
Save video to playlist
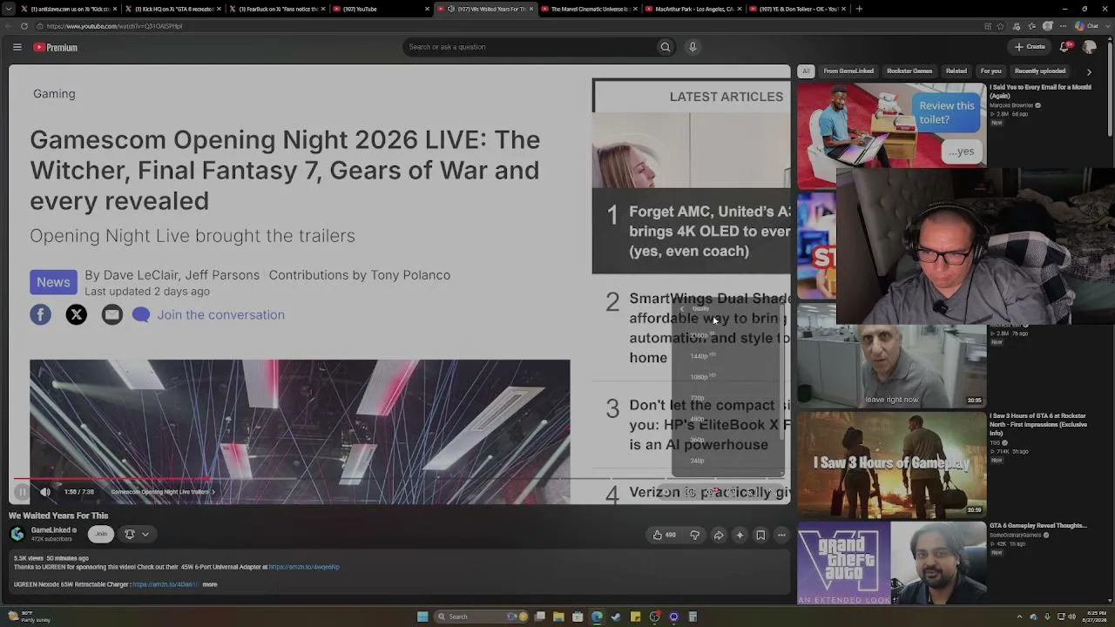[760, 535]
